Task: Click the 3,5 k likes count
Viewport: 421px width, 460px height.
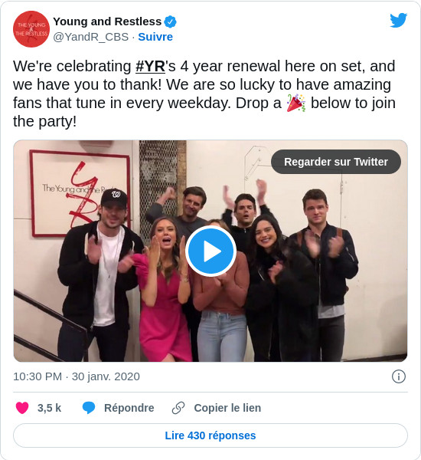Action: (49, 408)
